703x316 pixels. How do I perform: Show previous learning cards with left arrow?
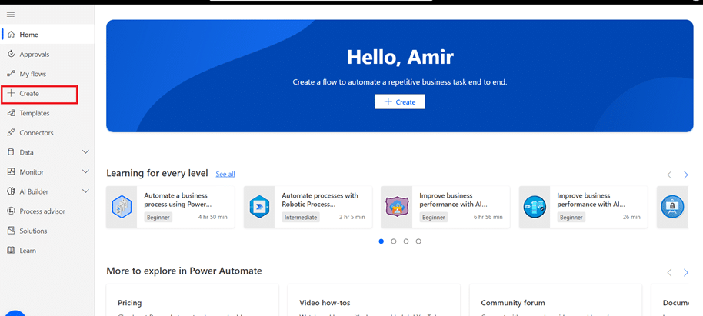click(669, 175)
